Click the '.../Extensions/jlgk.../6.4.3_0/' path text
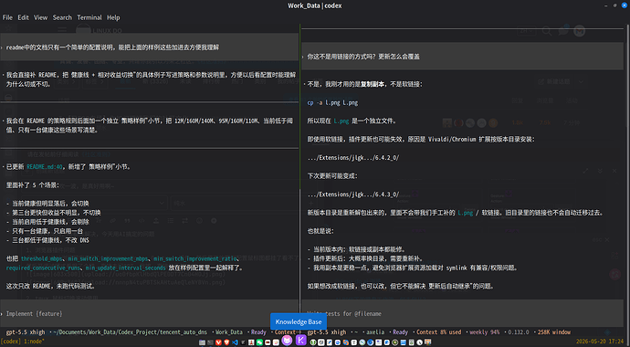Viewport: 630px width, 347px height. 353,195
